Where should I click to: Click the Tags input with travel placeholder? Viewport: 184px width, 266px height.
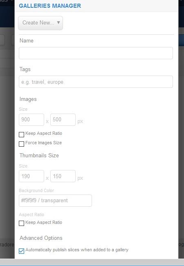96,82
